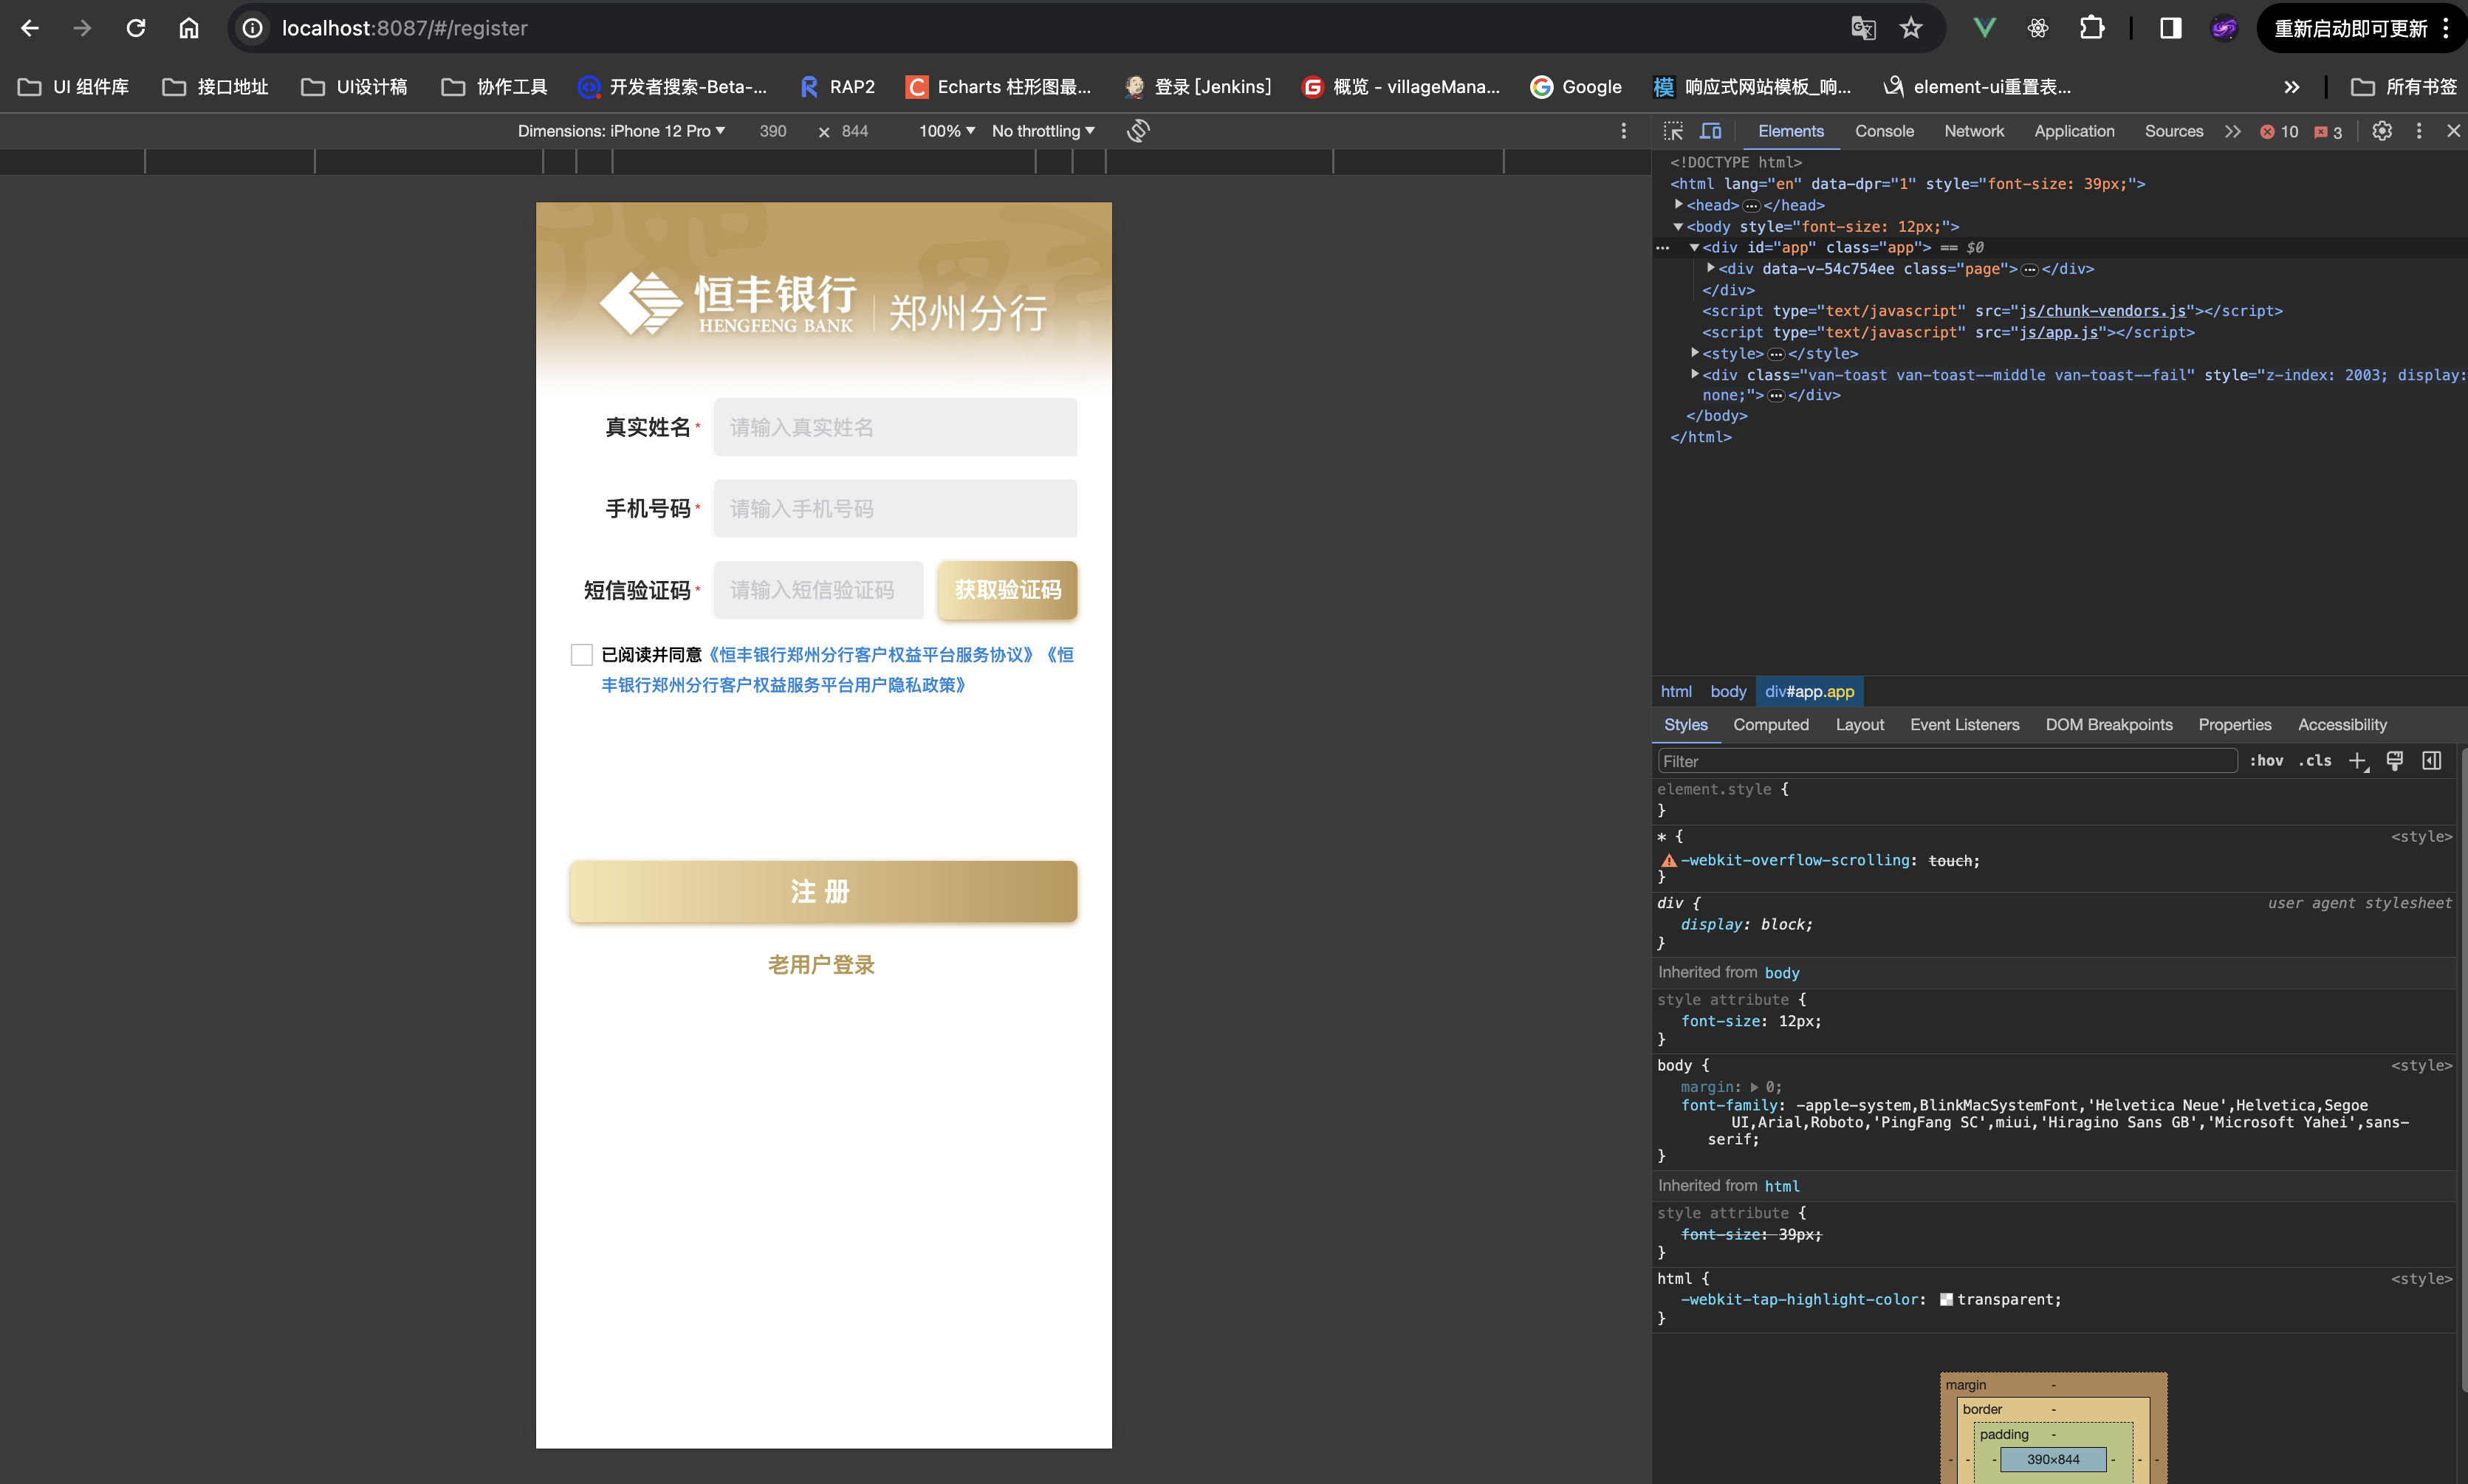Open DevTools customize three-dot menu

[2419, 131]
